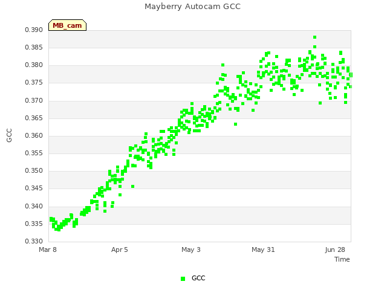387x290 pixels.
Task: Click the MB_cam tab label
Action: tap(67, 25)
